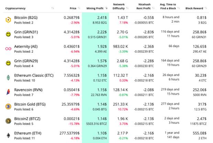Image resolution: width=213 pixels, height=143 pixels.
Task: Sort by Network Difficulty arrows
Action: (127, 8)
